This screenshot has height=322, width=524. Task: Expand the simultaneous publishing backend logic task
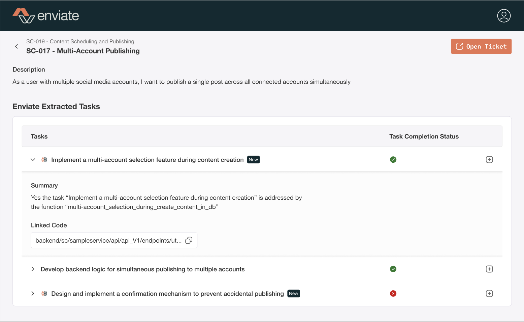pyautogui.click(x=33, y=269)
